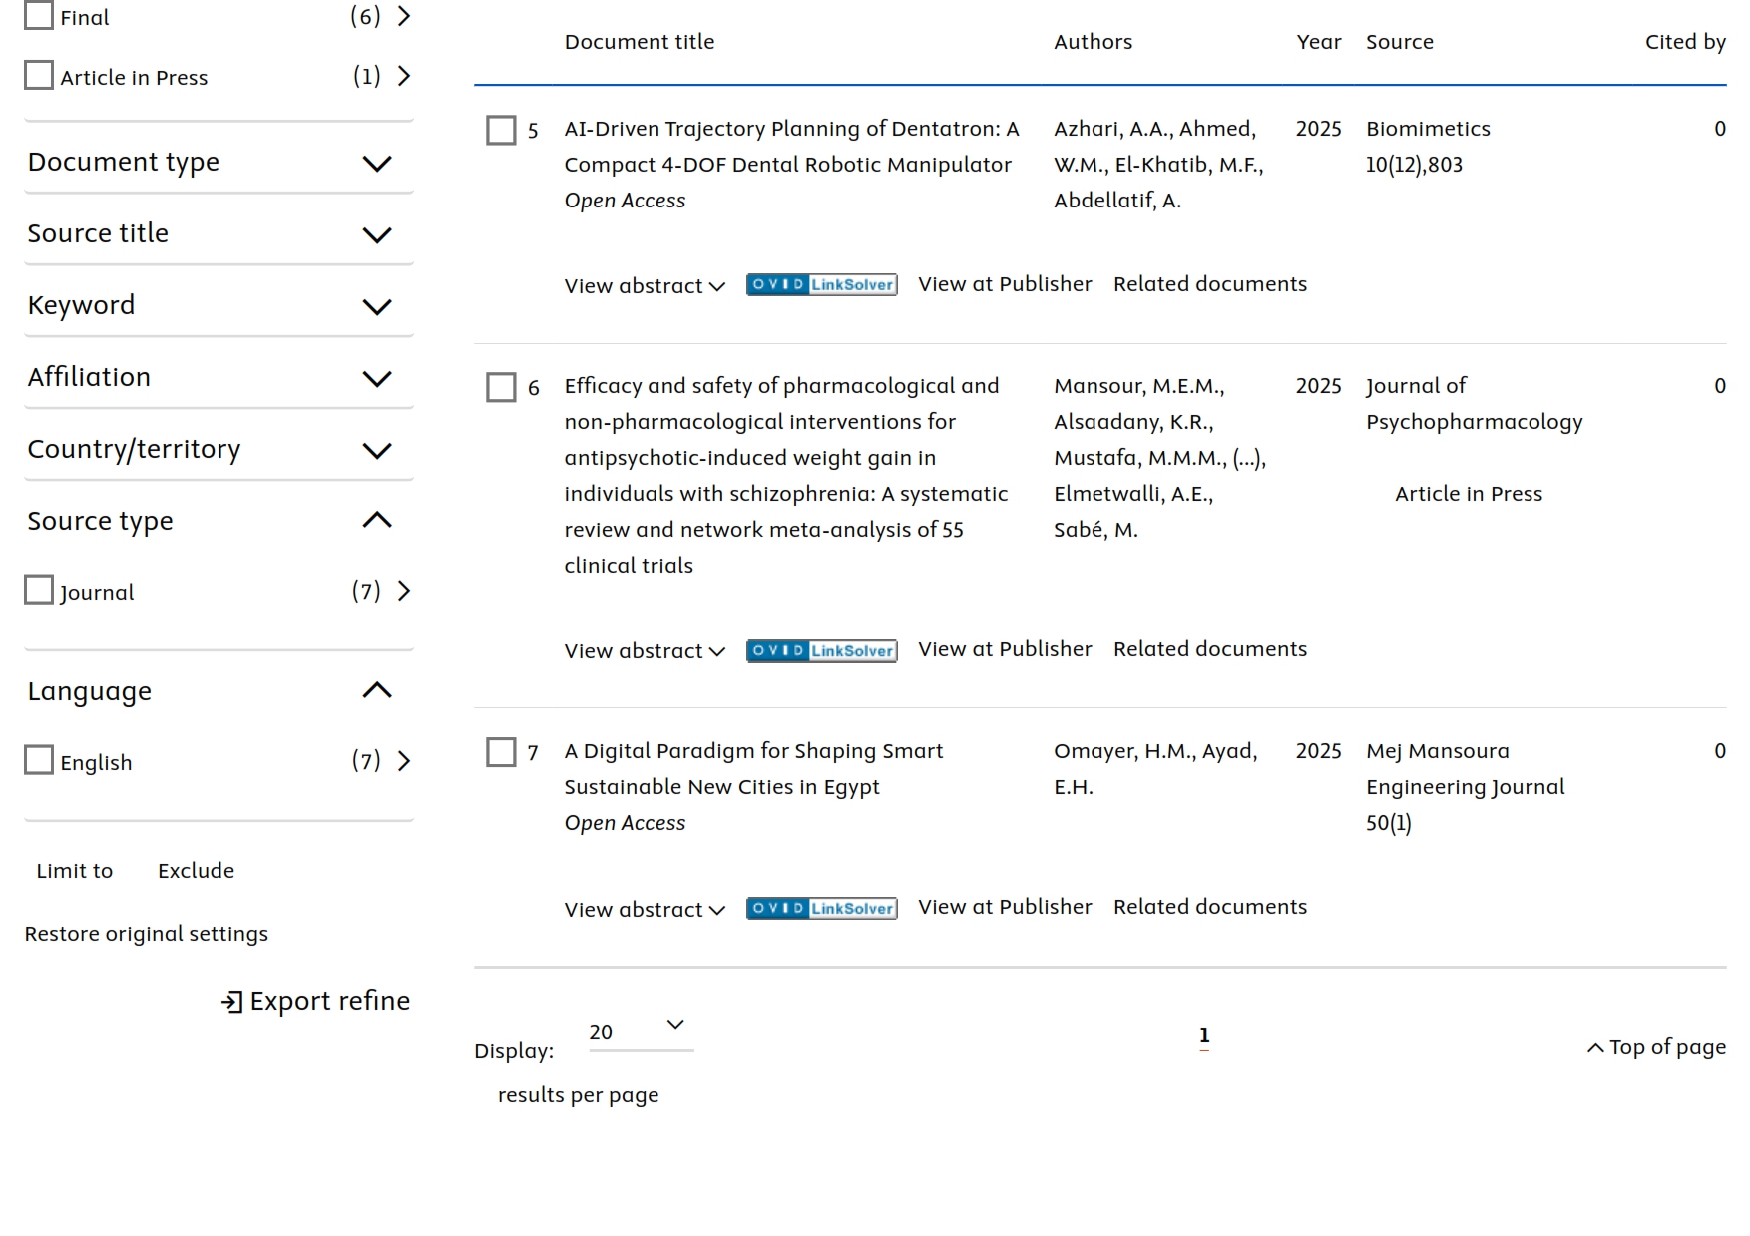Check the Journal source type checkbox
The image size is (1750, 1236).
39,591
